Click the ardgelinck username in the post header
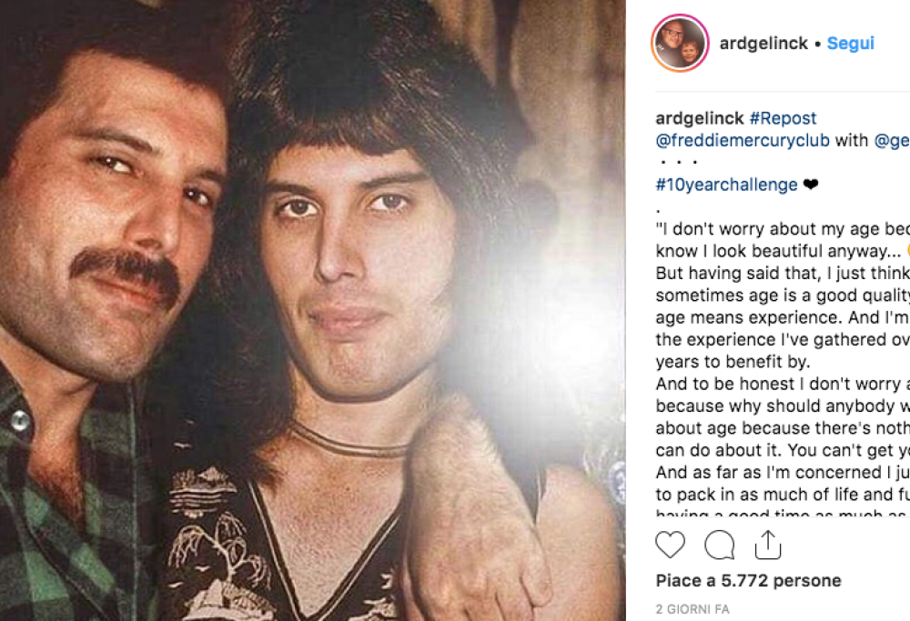910x621 pixels. pyautogui.click(x=763, y=44)
